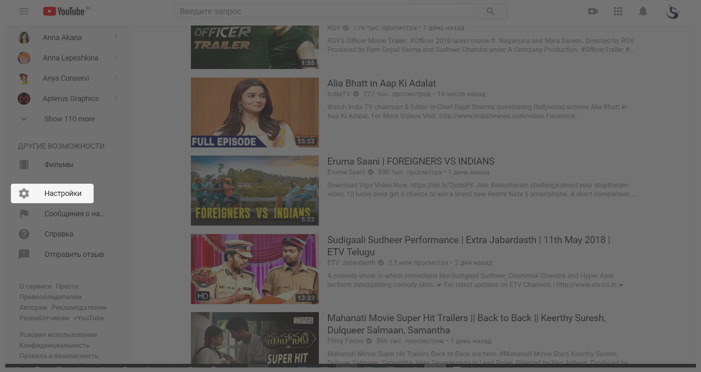Open the notifications bell
This screenshot has width=701, height=372.
643,11
